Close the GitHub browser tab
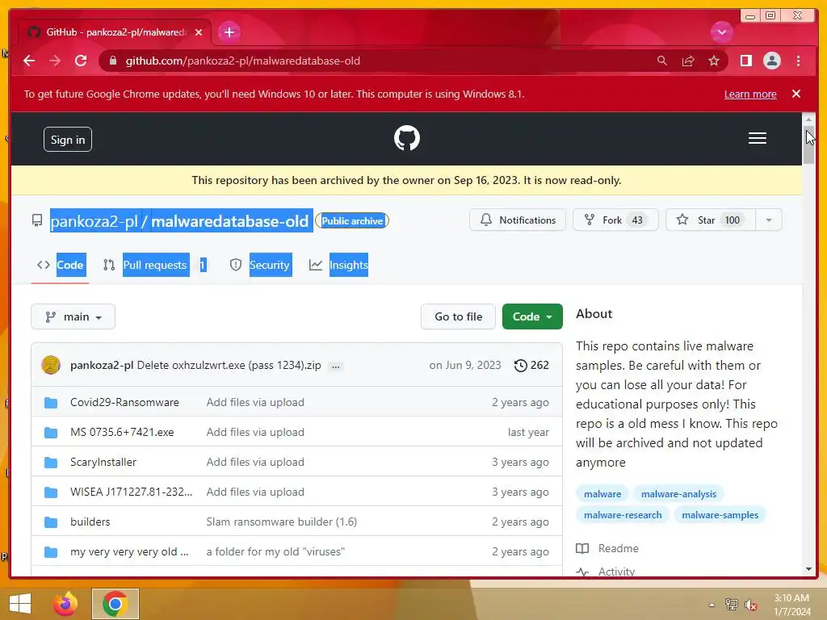827x620 pixels. 199,32
